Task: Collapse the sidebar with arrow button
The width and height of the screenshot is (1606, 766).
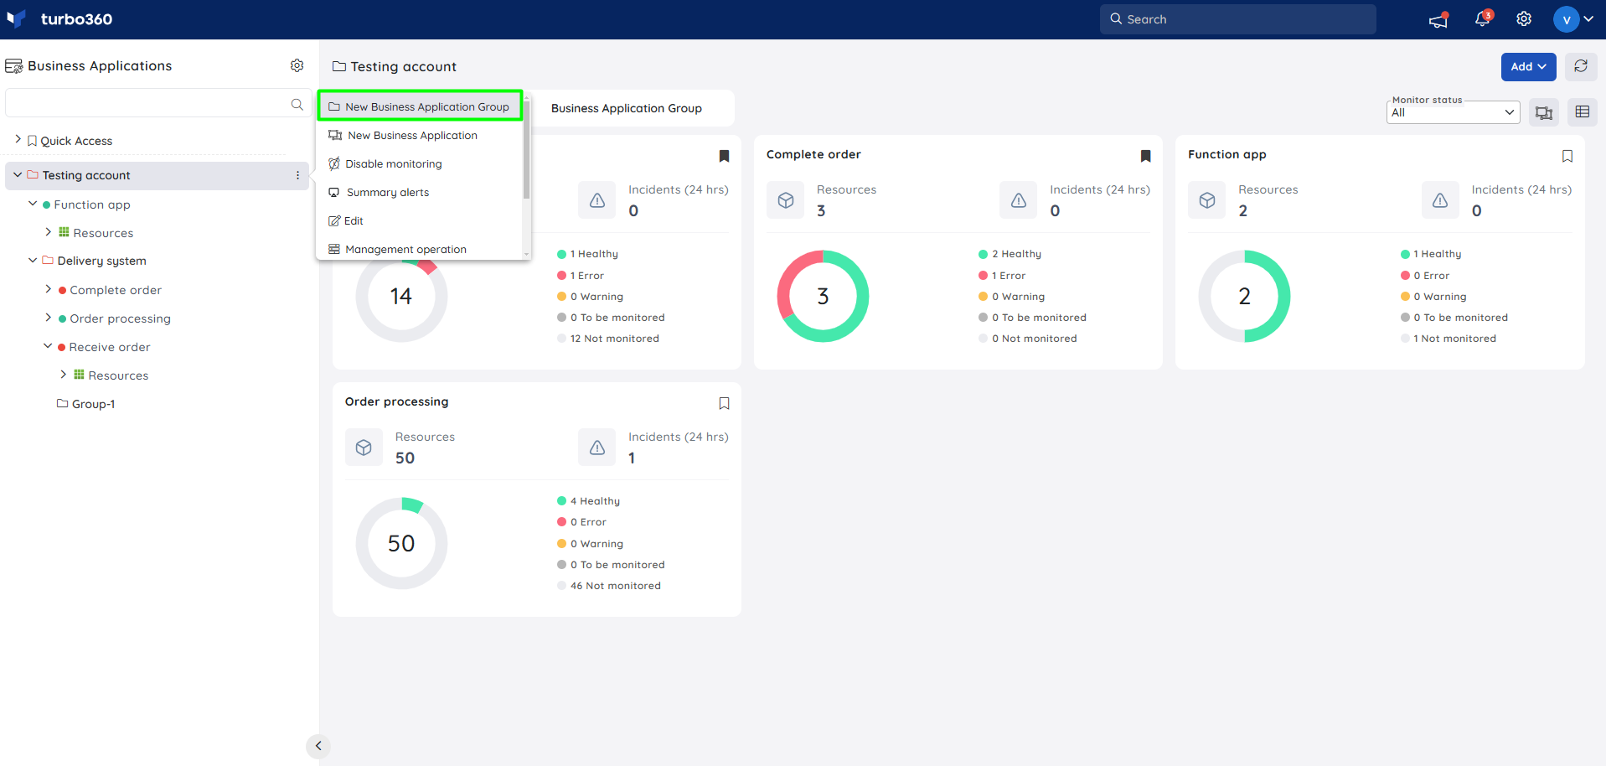Action: coord(318,746)
